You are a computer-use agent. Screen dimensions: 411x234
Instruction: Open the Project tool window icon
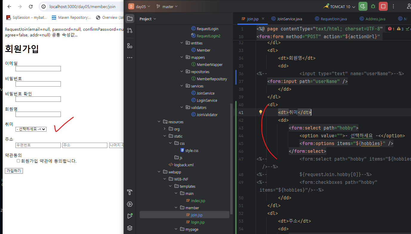[130, 19]
